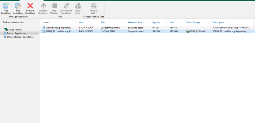Click the 199.9 GB capacity value

[x=156, y=31]
